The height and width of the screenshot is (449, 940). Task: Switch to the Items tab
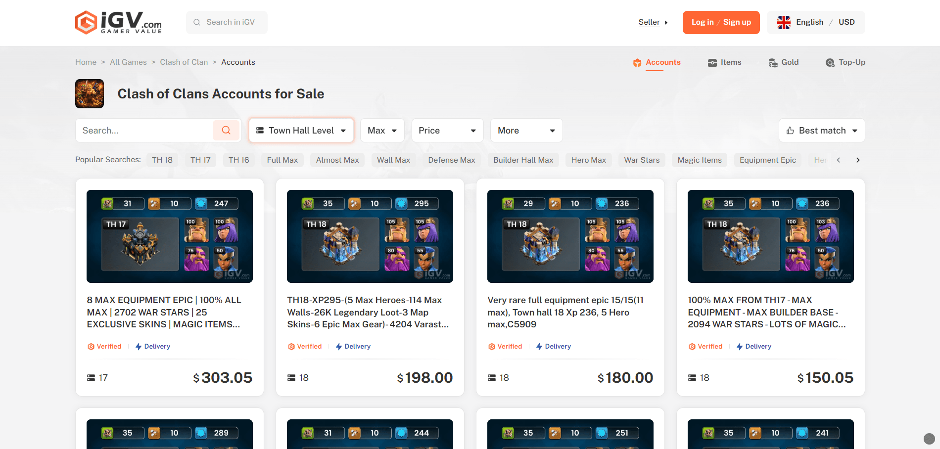coord(725,62)
